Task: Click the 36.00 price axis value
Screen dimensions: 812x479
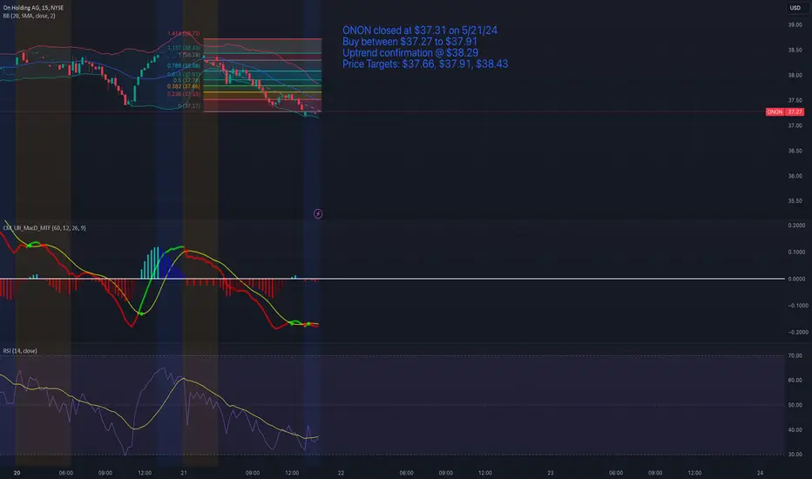Action: [x=795, y=176]
